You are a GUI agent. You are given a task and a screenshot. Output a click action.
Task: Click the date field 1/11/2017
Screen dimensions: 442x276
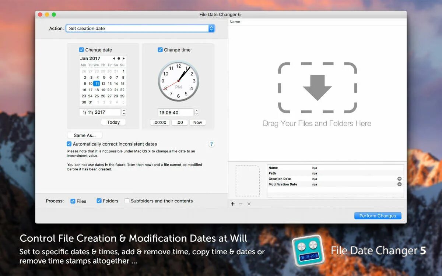pyautogui.click(x=100, y=112)
